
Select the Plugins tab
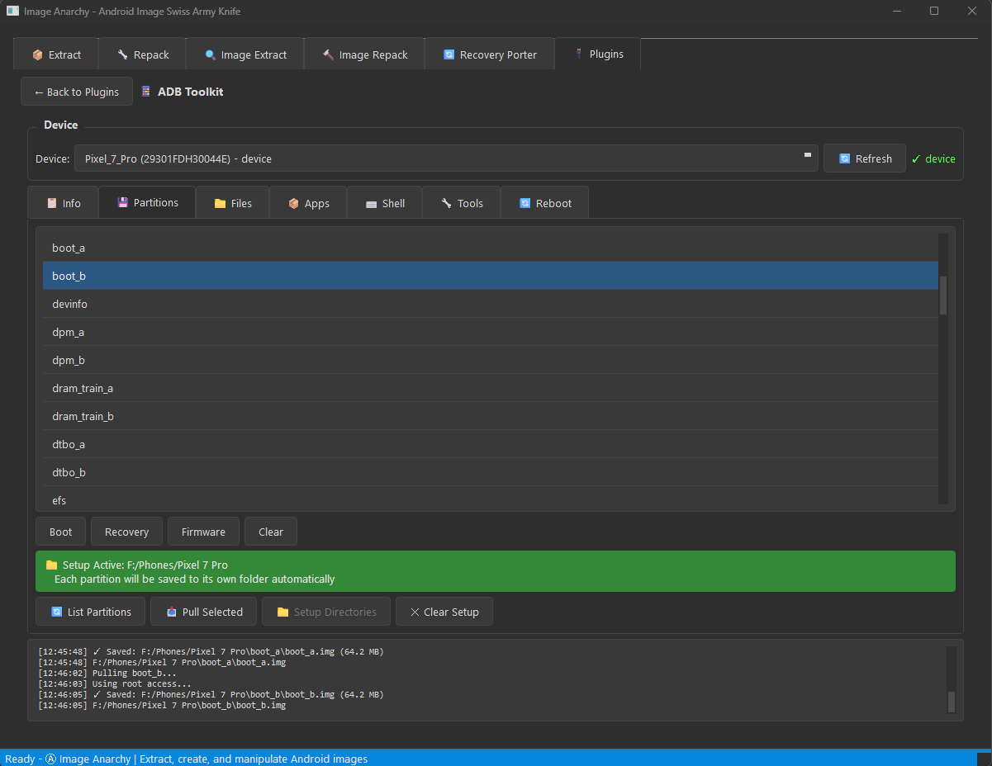click(x=597, y=54)
